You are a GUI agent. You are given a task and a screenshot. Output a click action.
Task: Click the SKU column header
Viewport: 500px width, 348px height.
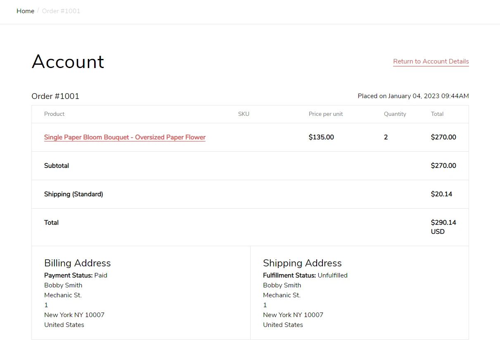[244, 114]
